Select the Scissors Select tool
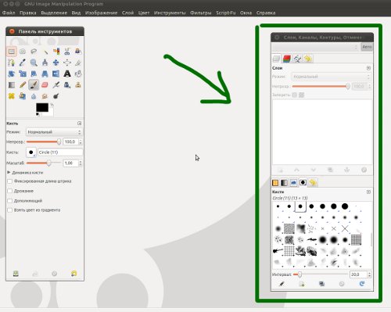The image size is (391, 312). pyautogui.click(x=67, y=52)
